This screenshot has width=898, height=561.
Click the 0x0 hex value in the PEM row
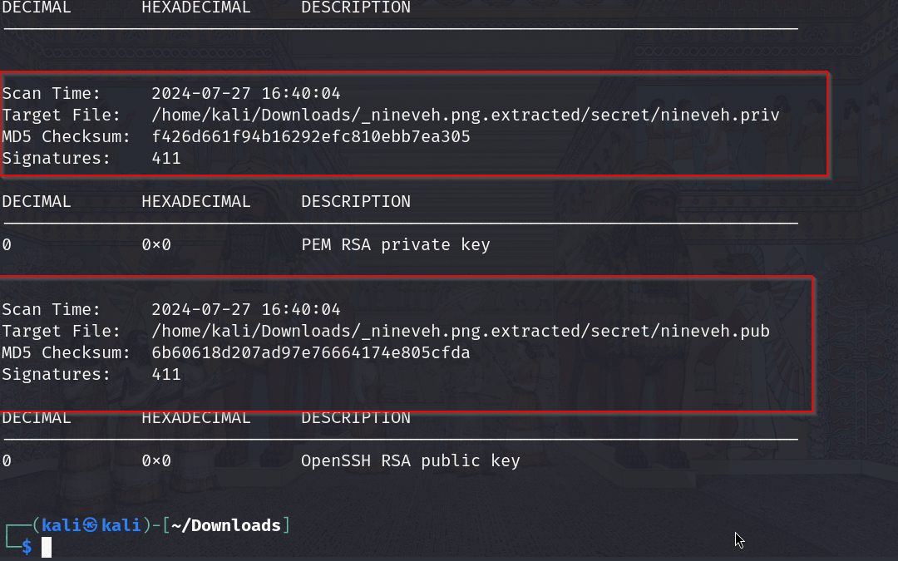[156, 244]
